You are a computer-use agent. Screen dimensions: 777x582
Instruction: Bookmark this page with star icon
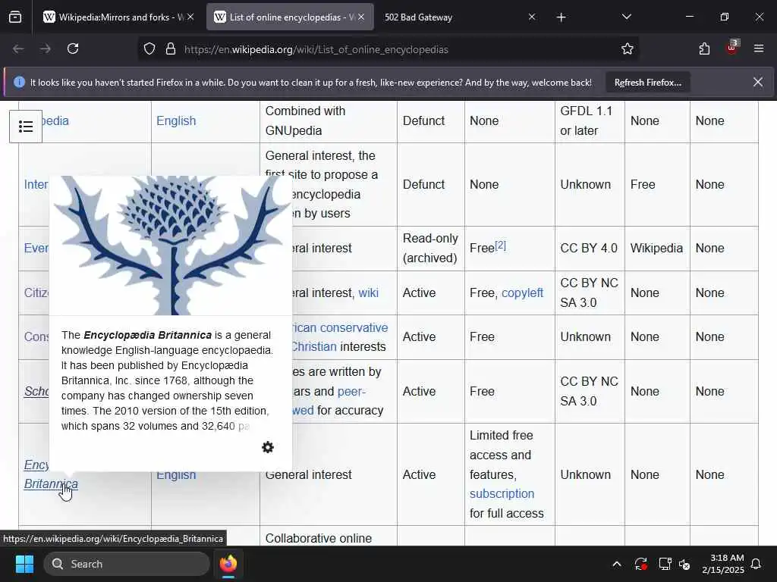click(628, 49)
